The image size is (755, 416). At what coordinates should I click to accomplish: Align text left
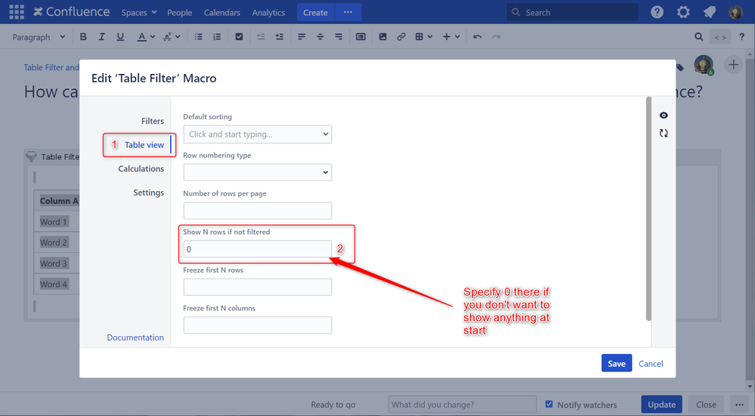click(302, 37)
